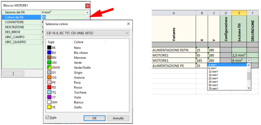Select the yellow YE Giallo swatch

click(49, 107)
